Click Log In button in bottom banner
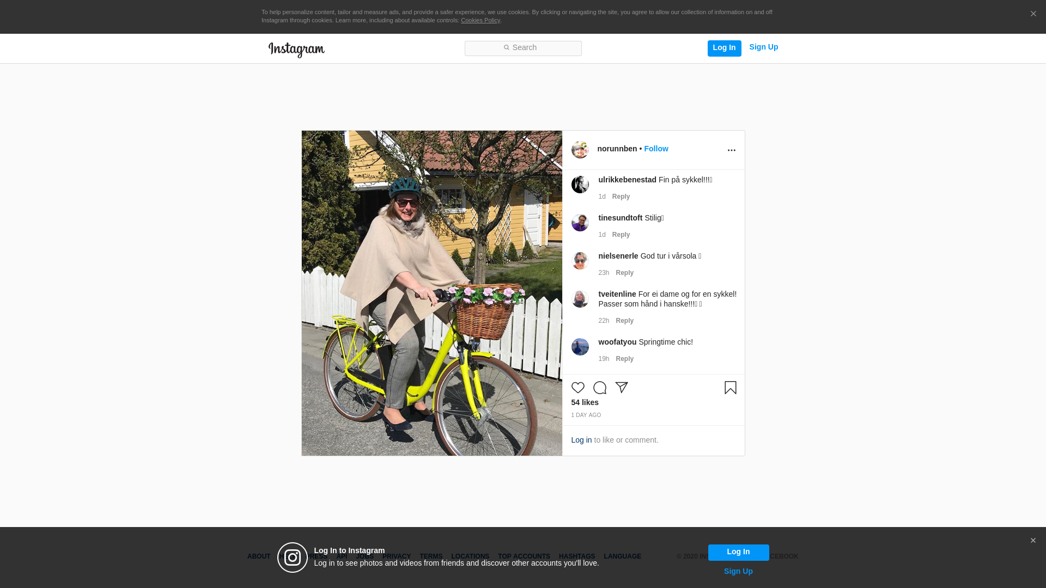 point(739,552)
